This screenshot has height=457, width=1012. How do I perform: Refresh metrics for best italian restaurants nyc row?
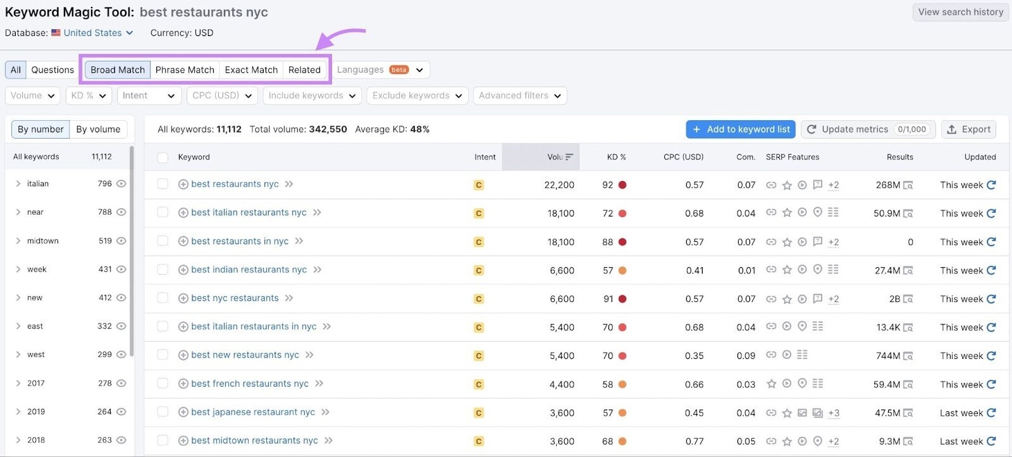coord(991,213)
